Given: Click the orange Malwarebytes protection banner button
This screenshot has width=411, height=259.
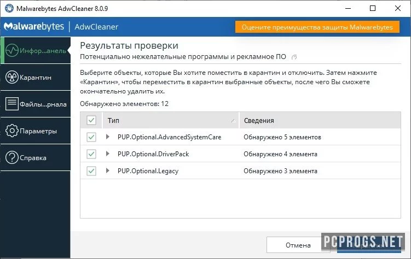Looking at the screenshot, I should tap(317, 27).
